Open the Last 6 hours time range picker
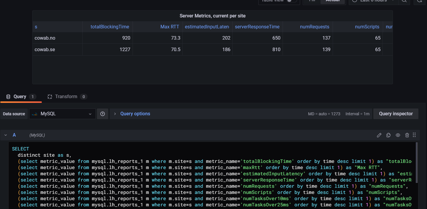Screen dimensions: 427x209 pos(371,1)
